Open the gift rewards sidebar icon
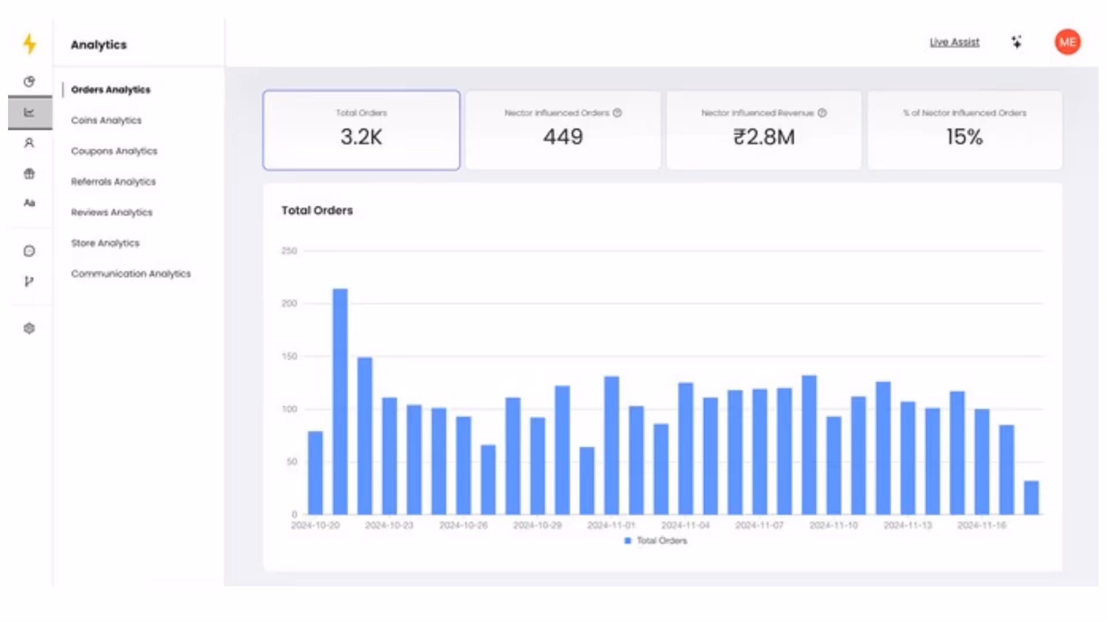1107x622 pixels. tap(29, 173)
